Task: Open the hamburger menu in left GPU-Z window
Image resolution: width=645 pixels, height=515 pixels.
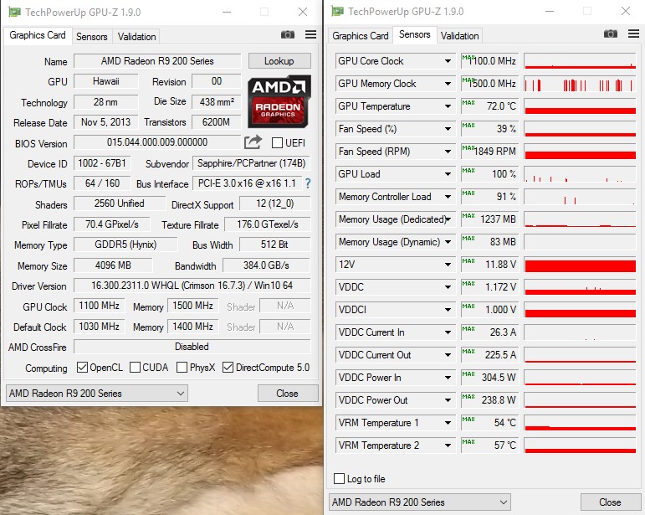Action: point(311,34)
